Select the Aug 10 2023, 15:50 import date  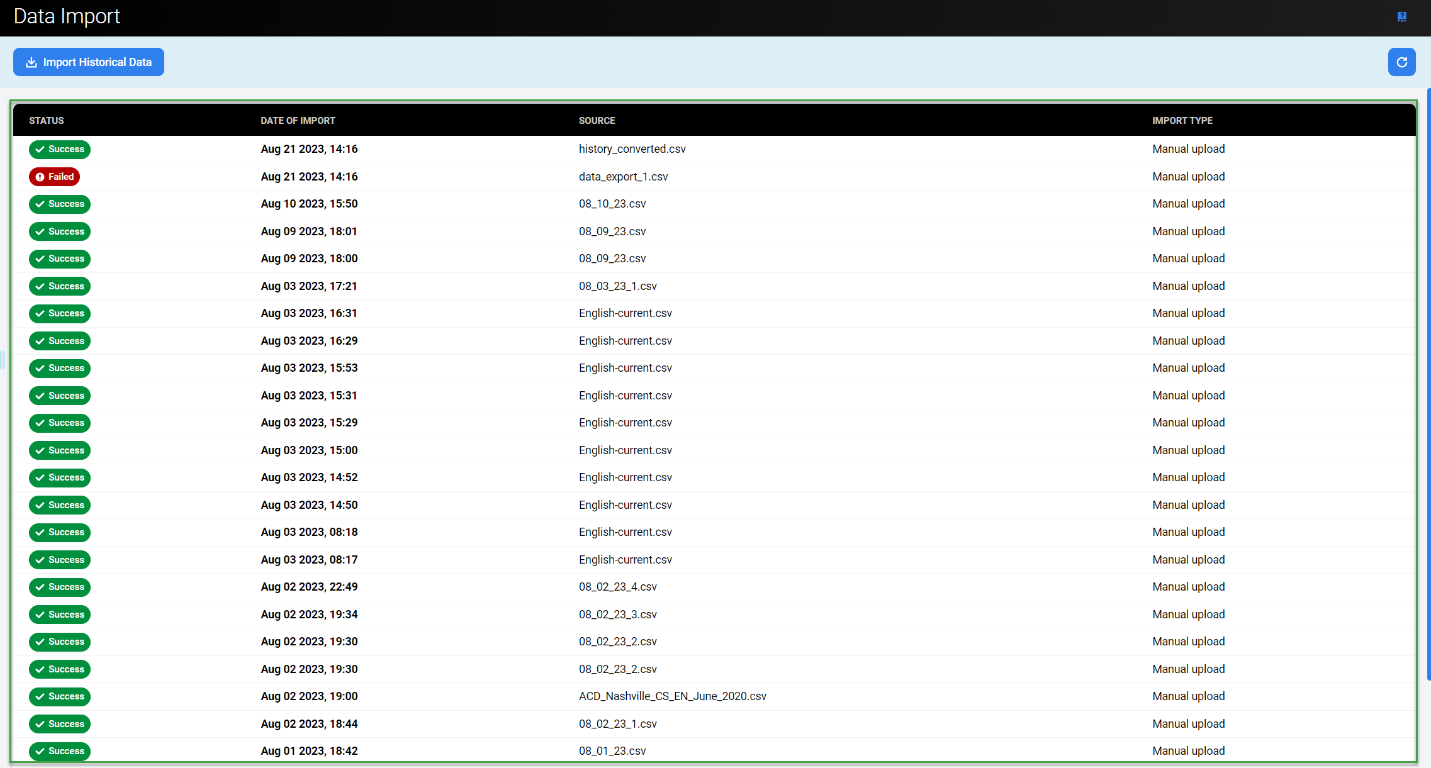[309, 204]
